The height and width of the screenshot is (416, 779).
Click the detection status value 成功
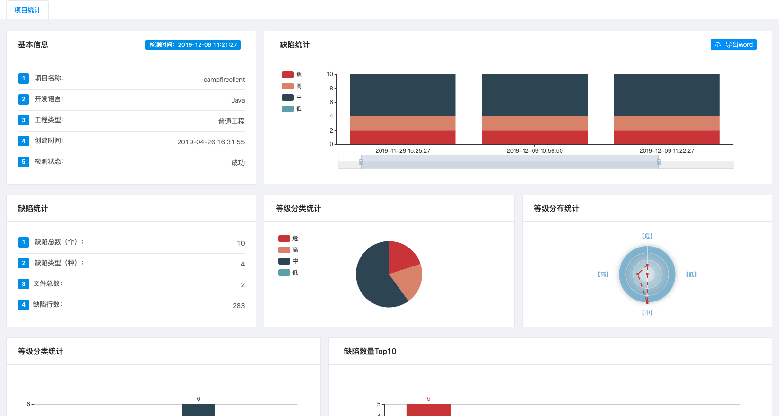click(x=238, y=163)
